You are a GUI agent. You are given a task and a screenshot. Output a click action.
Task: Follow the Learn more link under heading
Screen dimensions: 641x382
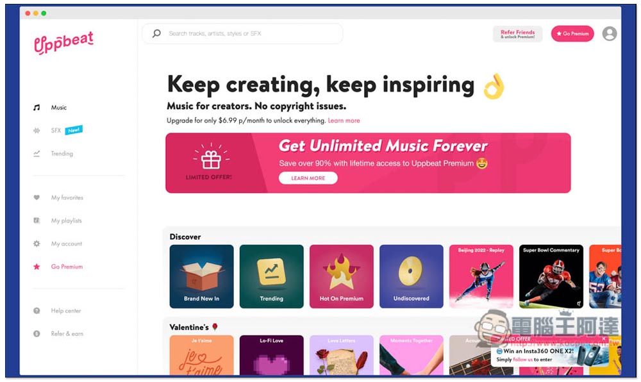coord(344,120)
